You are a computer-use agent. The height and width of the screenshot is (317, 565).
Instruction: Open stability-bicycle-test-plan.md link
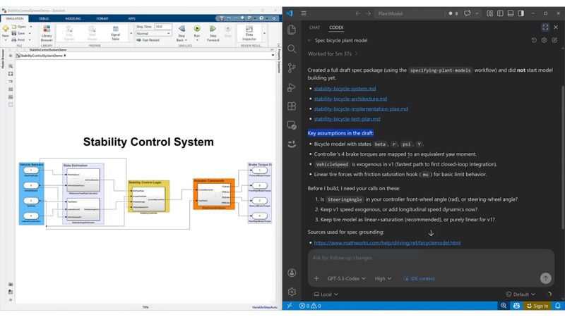pyautogui.click(x=347, y=119)
